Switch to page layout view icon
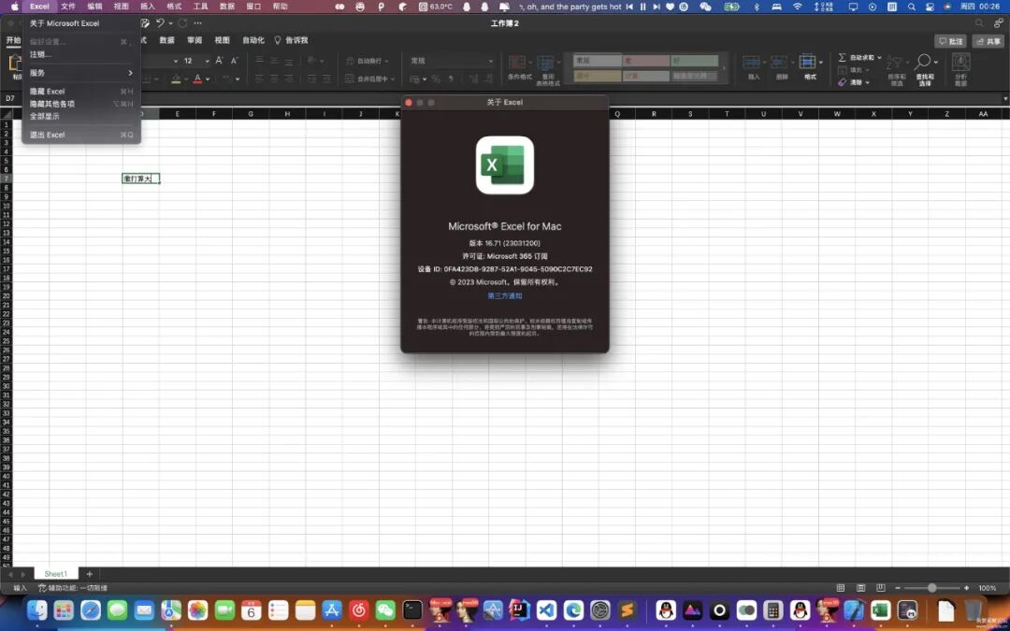The height and width of the screenshot is (631, 1010). click(861, 588)
